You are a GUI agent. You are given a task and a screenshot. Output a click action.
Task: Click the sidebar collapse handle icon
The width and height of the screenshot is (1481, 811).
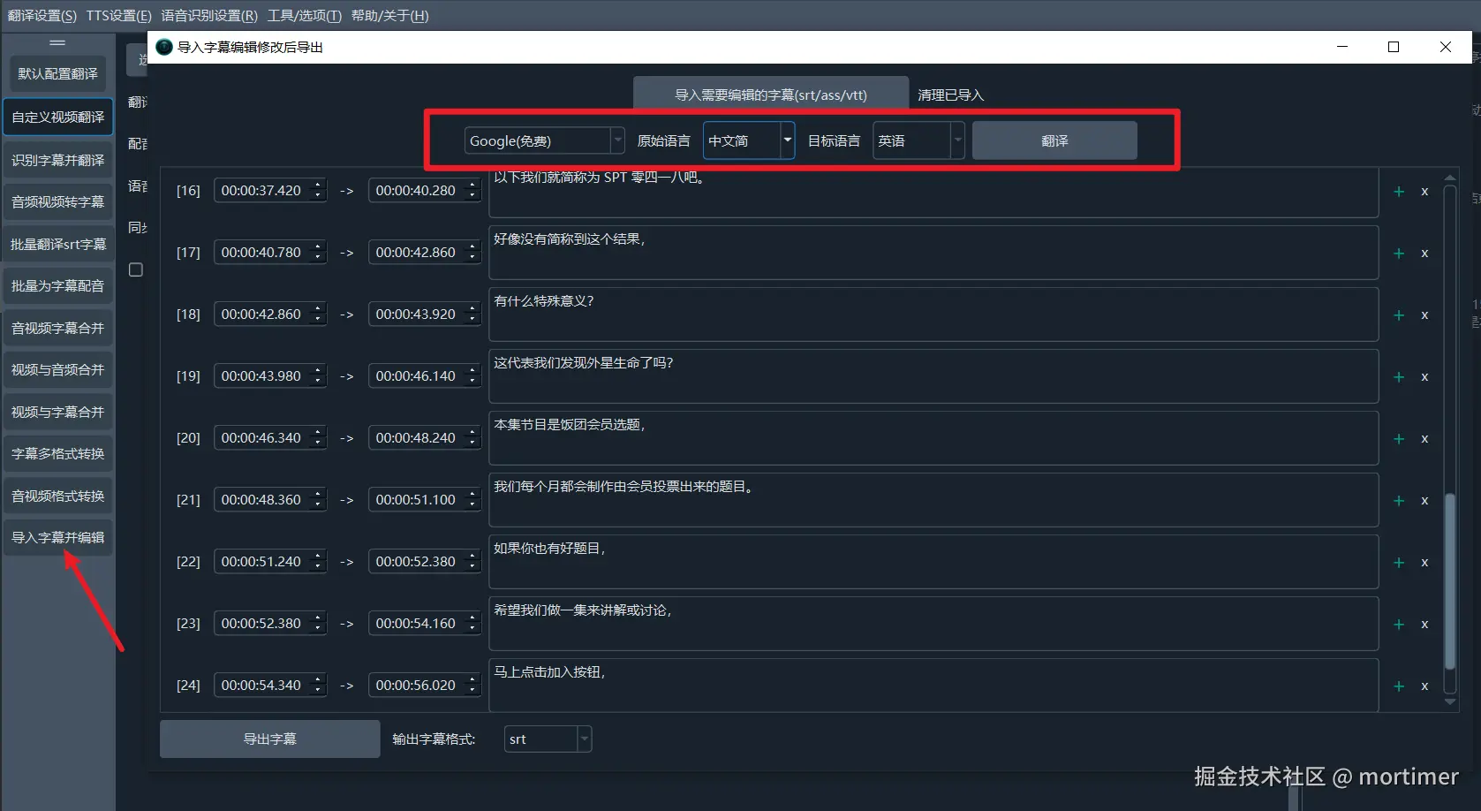(x=57, y=42)
